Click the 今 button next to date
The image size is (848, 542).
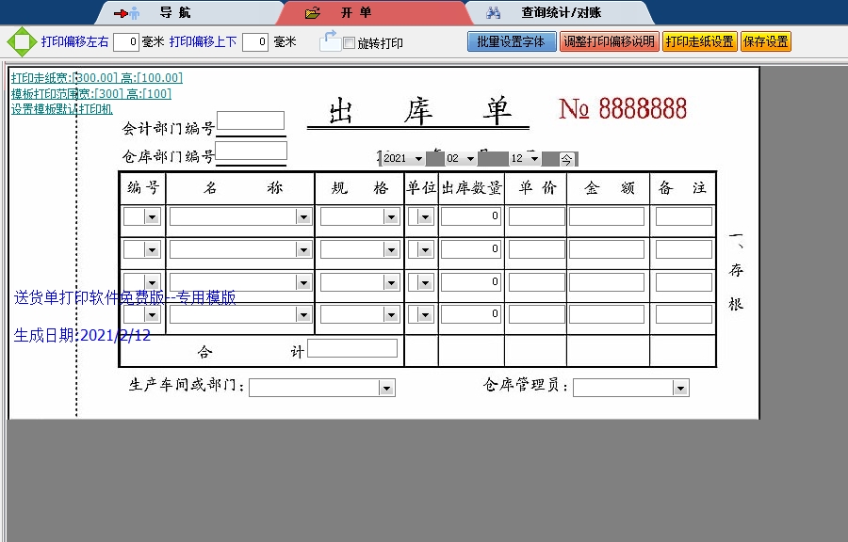566,158
